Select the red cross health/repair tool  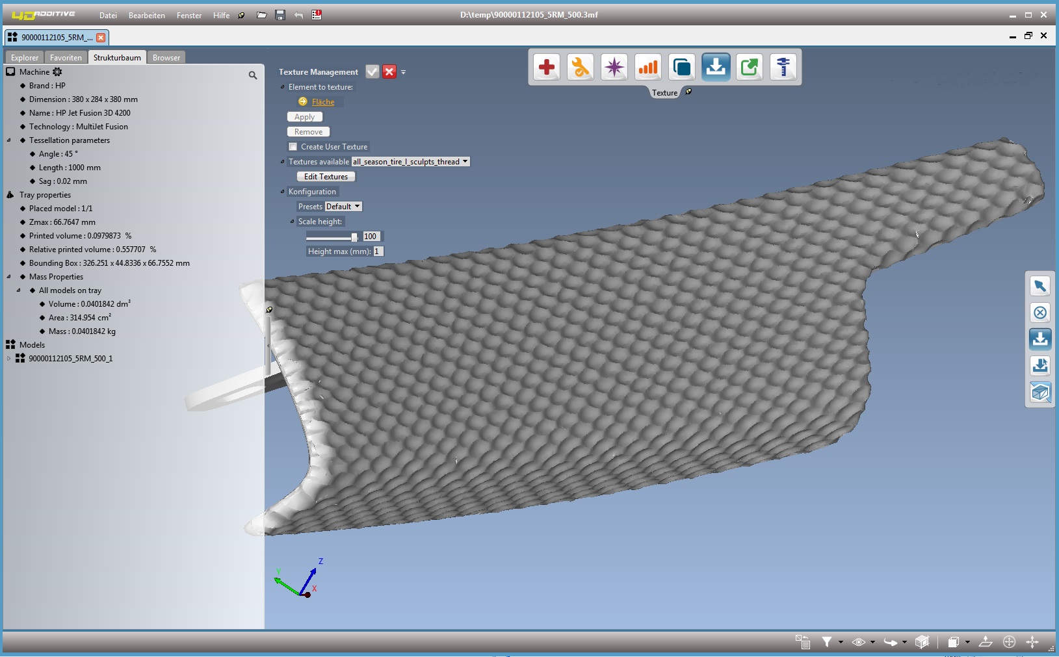[x=546, y=67]
